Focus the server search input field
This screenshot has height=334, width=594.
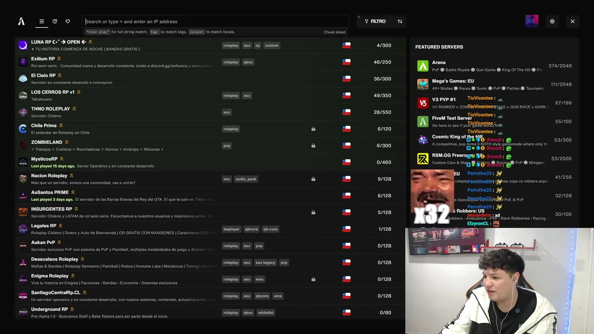click(x=216, y=21)
